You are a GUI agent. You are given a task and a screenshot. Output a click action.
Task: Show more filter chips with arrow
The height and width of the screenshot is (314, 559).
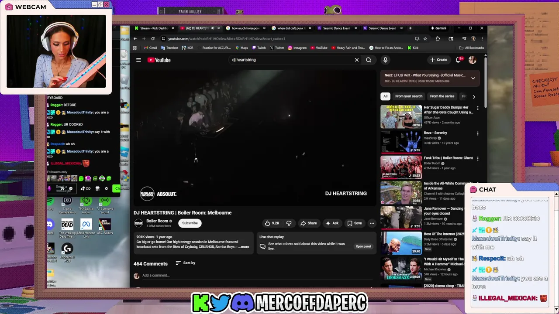click(474, 96)
